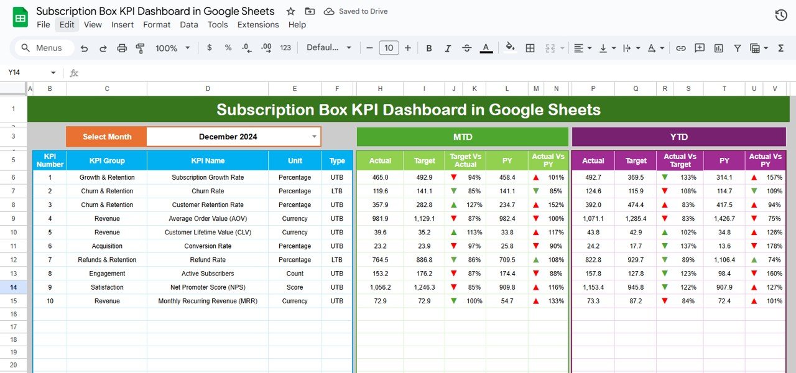This screenshot has width=796, height=373.
Task: Insert a chart
Action: coord(719,48)
